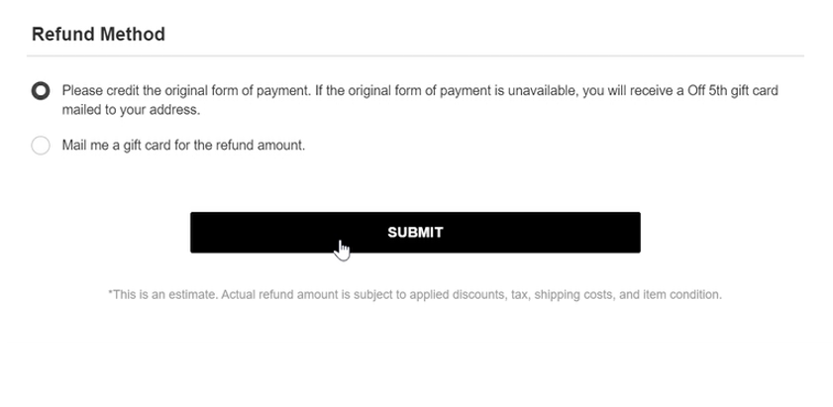Choose the Mail me a gift card radio option
This screenshot has width=833, height=407.
coord(41,146)
